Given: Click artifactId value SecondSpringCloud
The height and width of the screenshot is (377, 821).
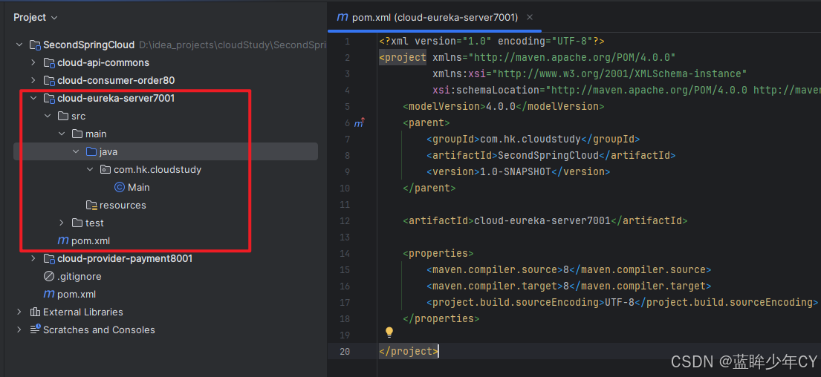Looking at the screenshot, I should [x=548, y=155].
